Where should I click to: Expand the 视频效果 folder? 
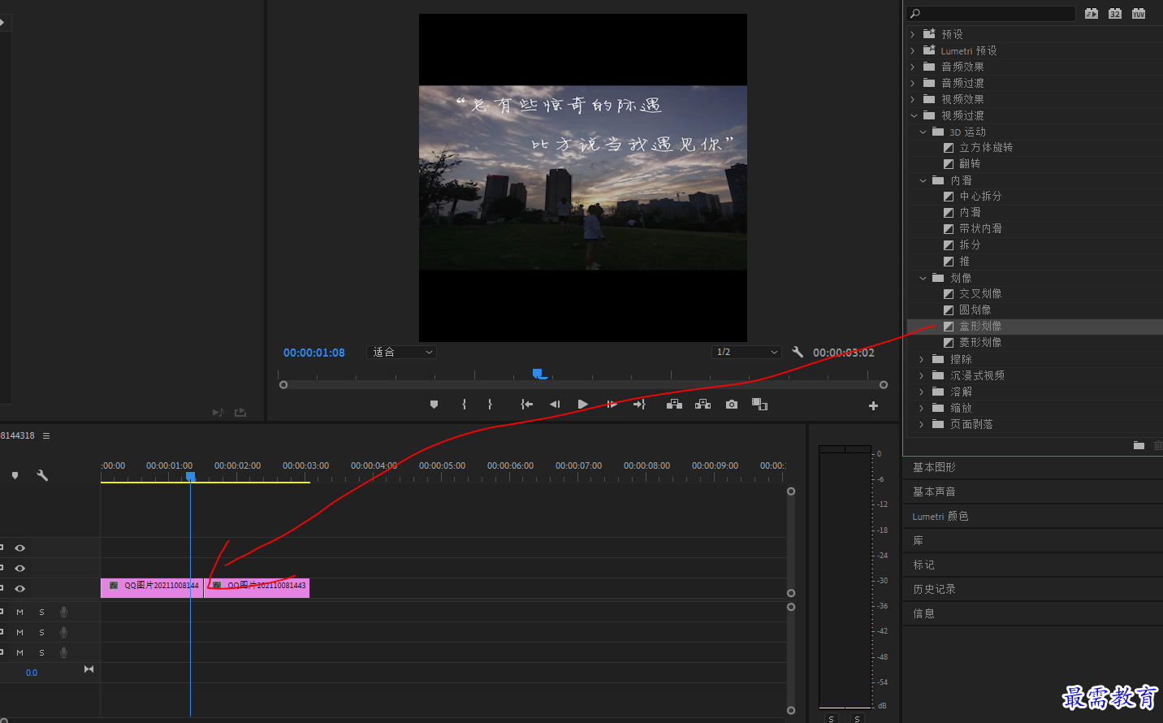(x=913, y=99)
